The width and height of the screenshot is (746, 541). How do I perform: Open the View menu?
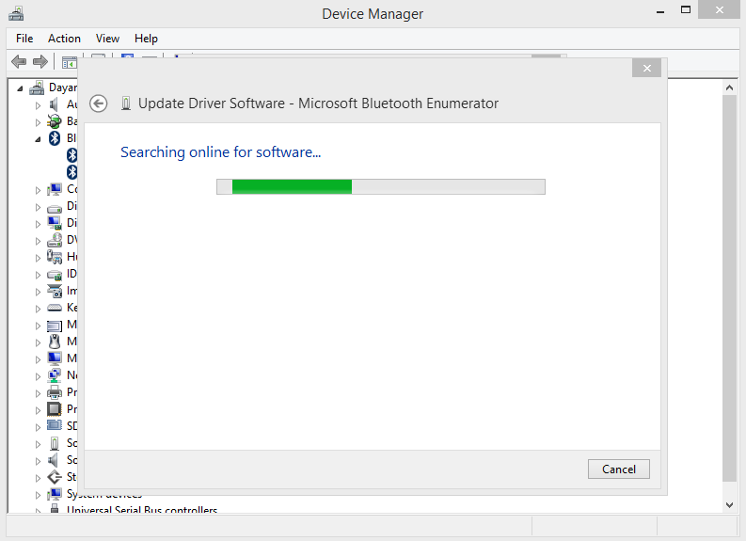click(107, 39)
